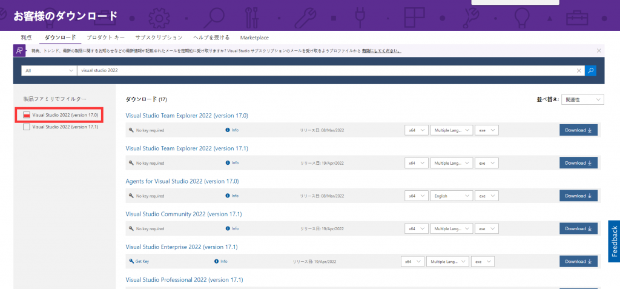Viewport: 620px width, 289px height.
Task: Open the Marketplace tab
Action: pos(254,38)
